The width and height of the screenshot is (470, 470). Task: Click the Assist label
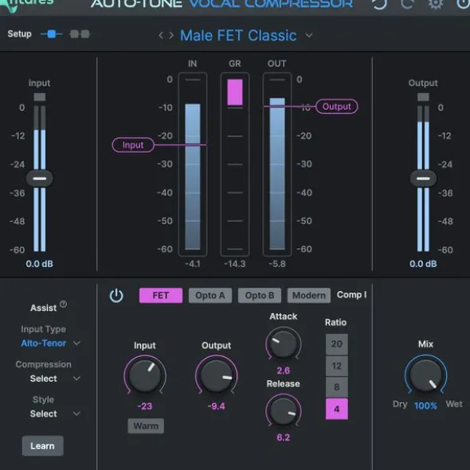click(43, 308)
